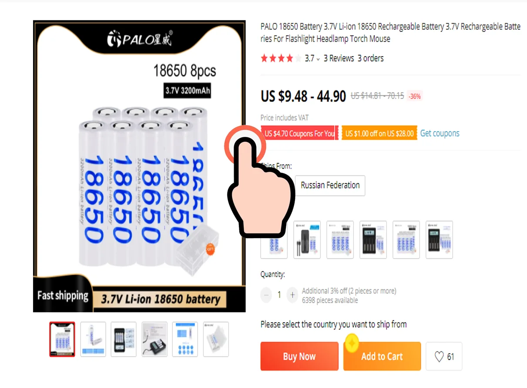Select the last gallery thumbnail of plastic case
527x388 pixels.
(216, 339)
